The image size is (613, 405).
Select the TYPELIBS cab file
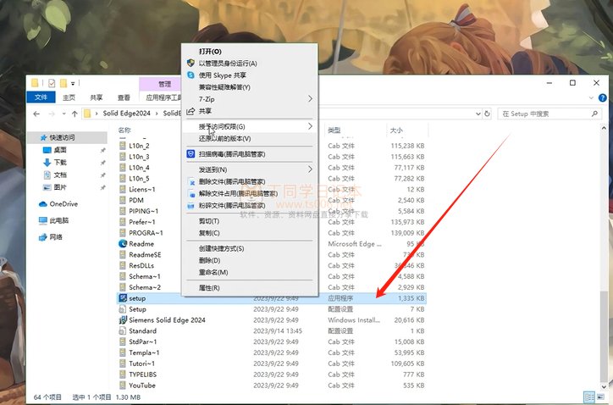coord(272,374)
